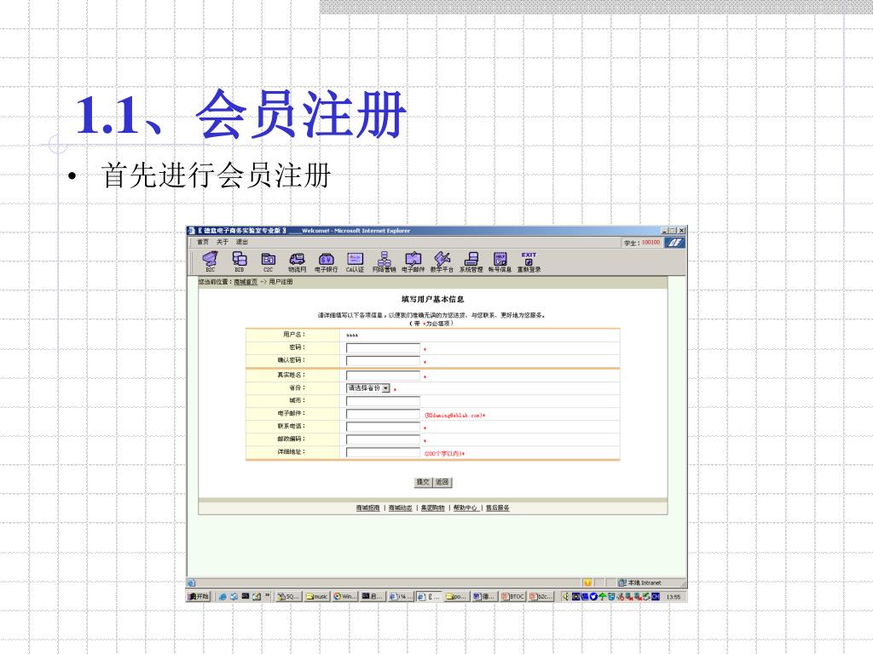
Task: Click the logo icon beside the student ID
Action: point(675,243)
